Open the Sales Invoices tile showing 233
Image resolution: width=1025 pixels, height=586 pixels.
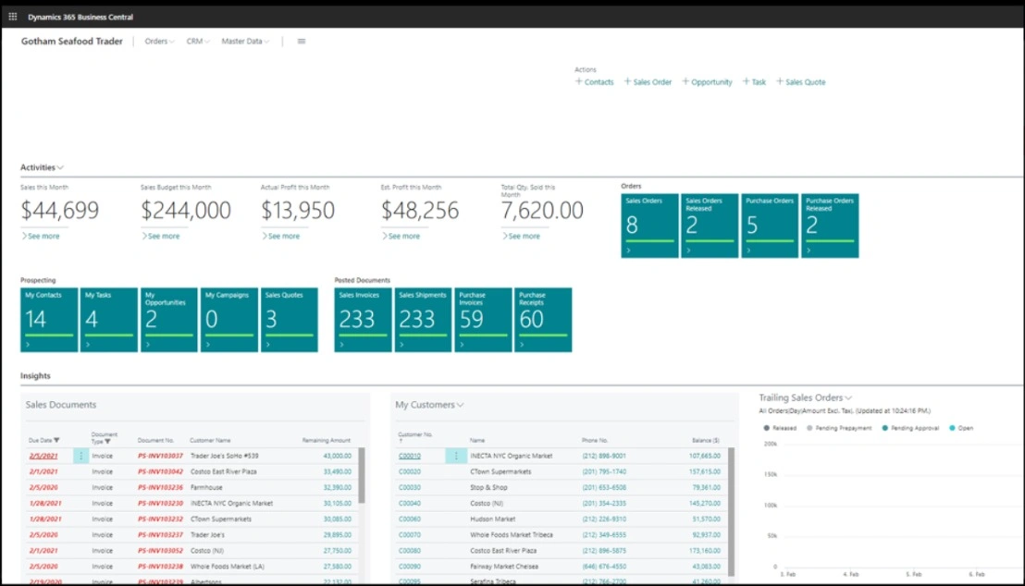(363, 320)
